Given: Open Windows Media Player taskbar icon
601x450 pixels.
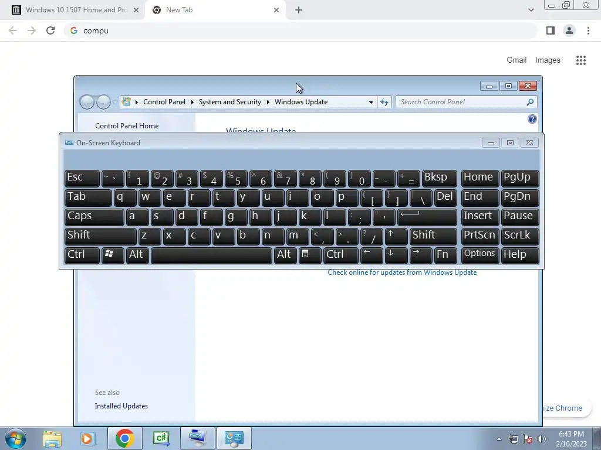Looking at the screenshot, I should pos(87,438).
